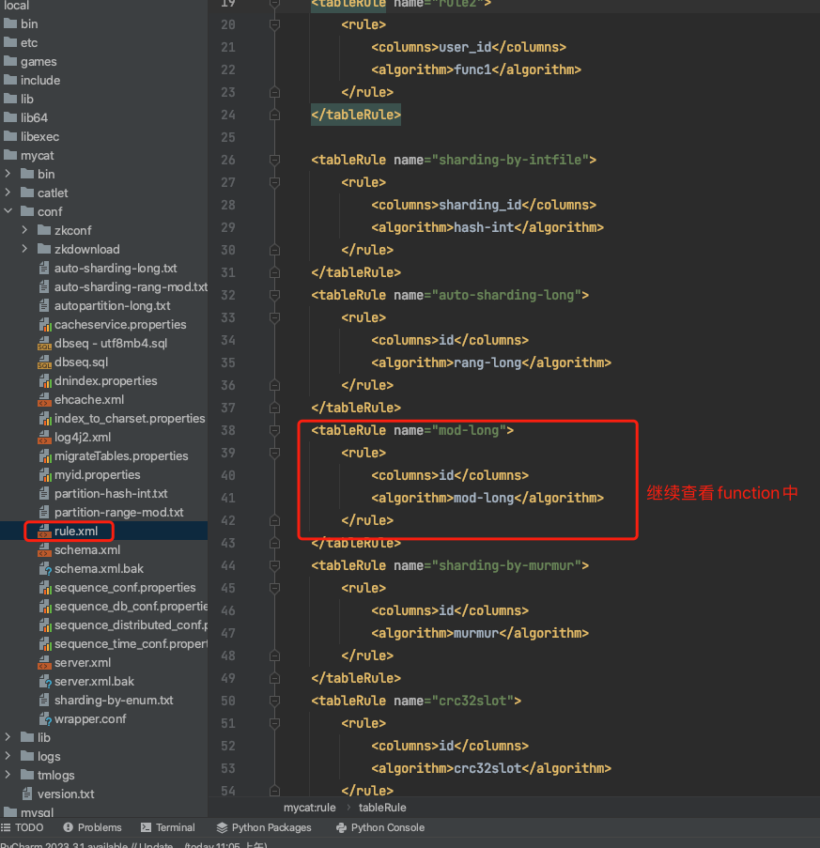
Task: Fold the mod-long tableRule at line 38
Action: (x=274, y=430)
